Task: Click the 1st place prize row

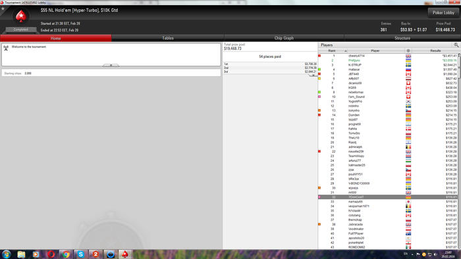Action: coord(270,64)
